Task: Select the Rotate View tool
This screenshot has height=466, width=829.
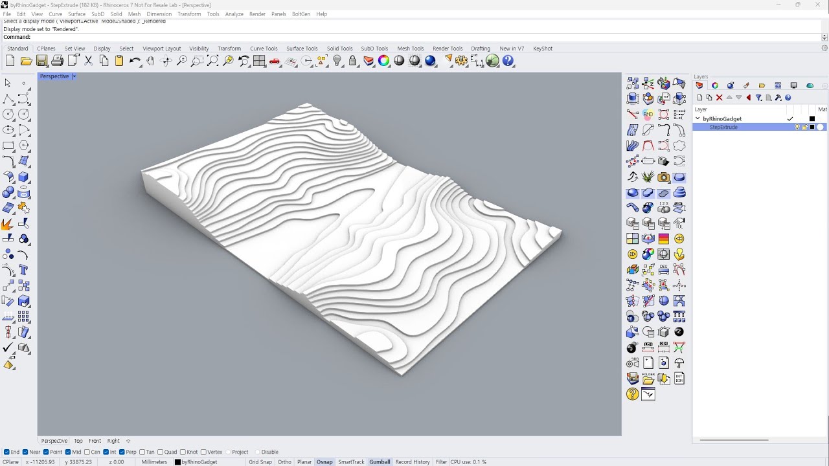Action: (x=166, y=61)
